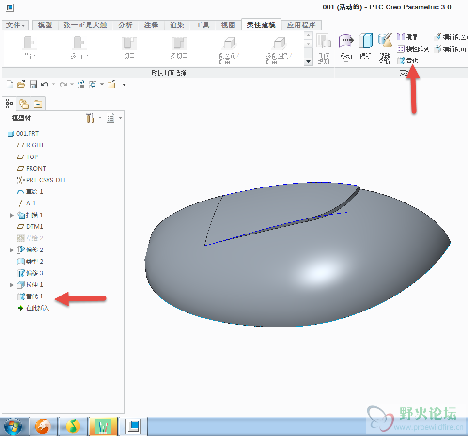
Task: Open the windows switcher icon
Action: (x=93, y=84)
